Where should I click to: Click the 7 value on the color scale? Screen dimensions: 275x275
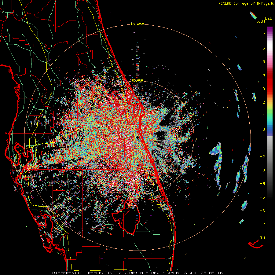[264, 34]
